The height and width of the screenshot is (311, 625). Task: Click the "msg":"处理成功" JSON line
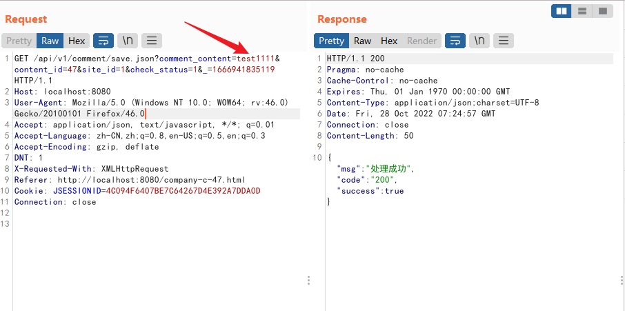(x=375, y=169)
